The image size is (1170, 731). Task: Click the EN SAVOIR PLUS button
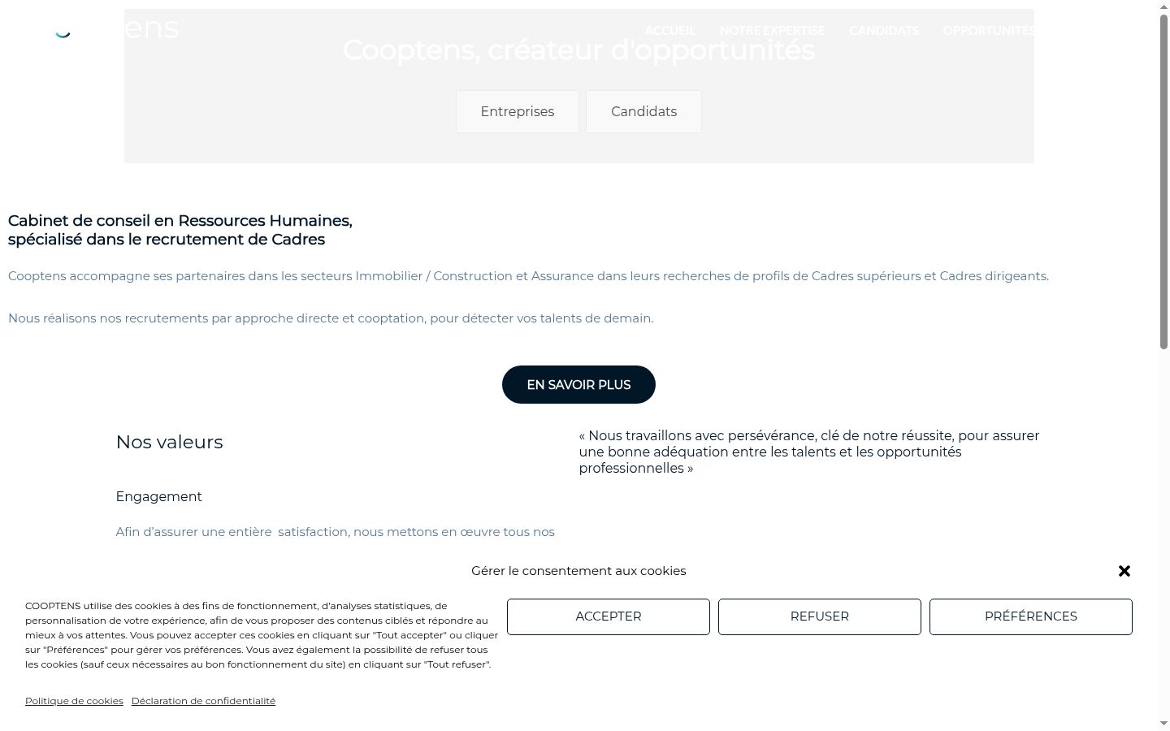[x=578, y=384]
